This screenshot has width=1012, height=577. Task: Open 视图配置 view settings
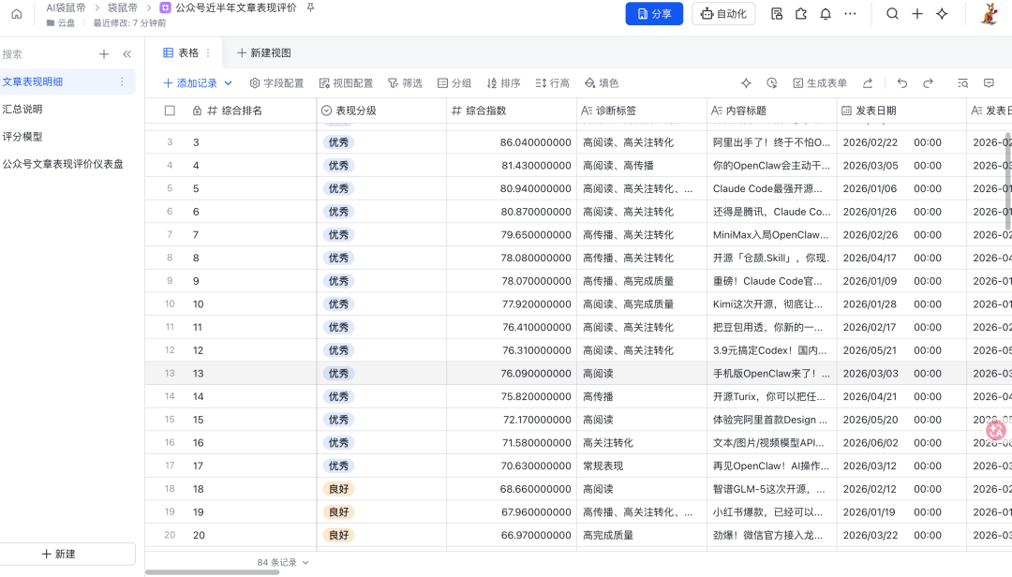pyautogui.click(x=346, y=83)
